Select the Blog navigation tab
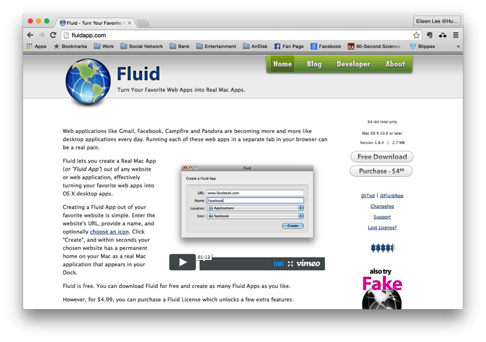 tap(314, 64)
